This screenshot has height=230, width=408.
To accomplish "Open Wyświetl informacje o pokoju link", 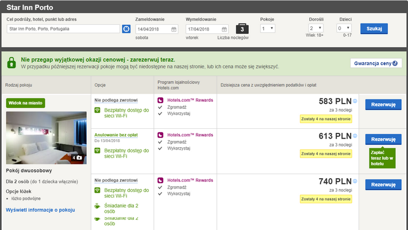I will tap(40, 210).
